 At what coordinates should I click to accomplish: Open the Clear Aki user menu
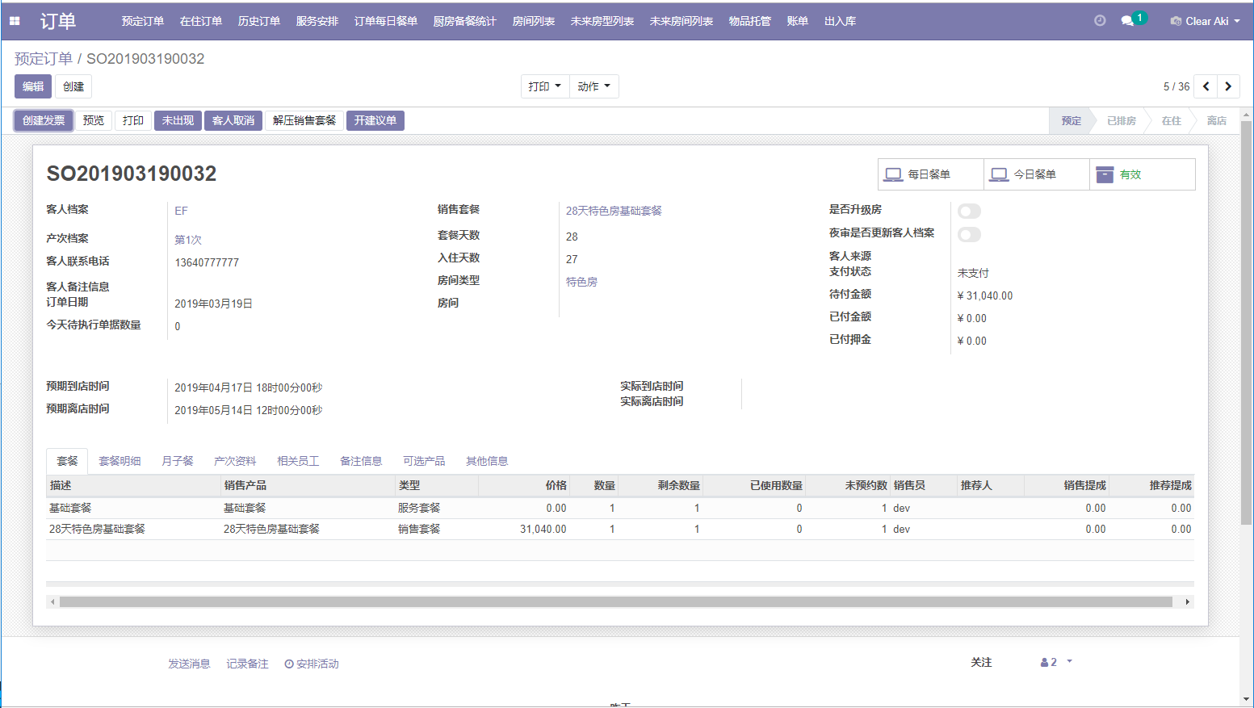tap(1205, 21)
